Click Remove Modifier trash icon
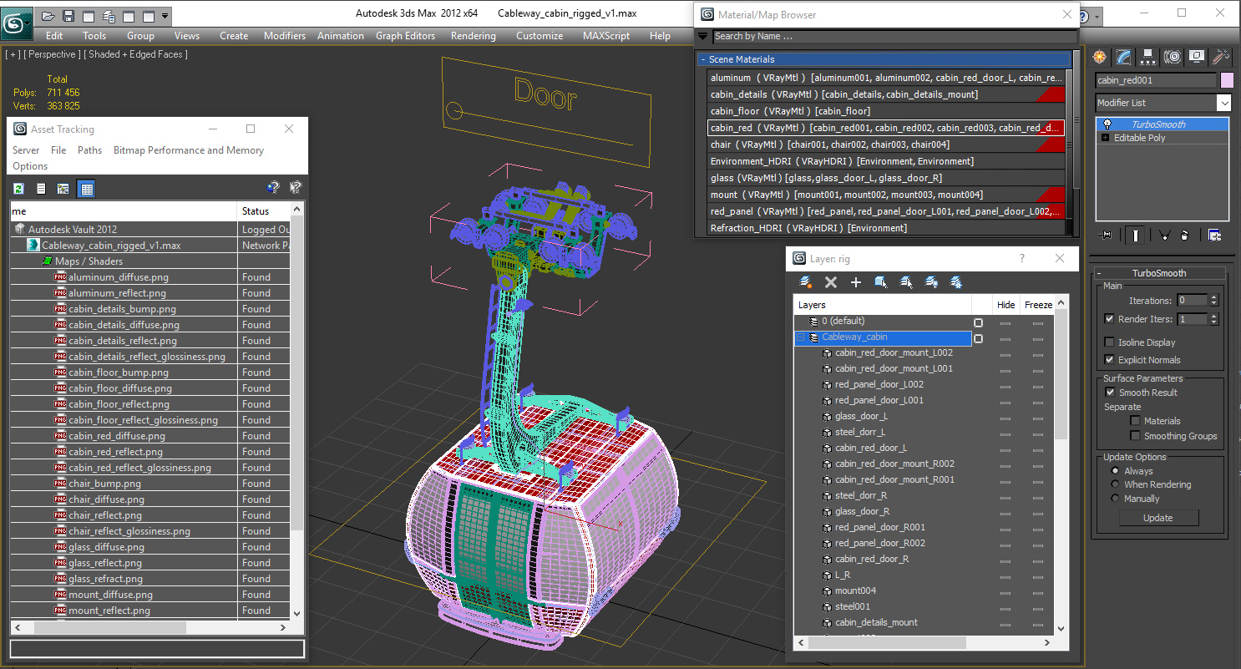Image resolution: width=1241 pixels, height=669 pixels. [x=1185, y=236]
